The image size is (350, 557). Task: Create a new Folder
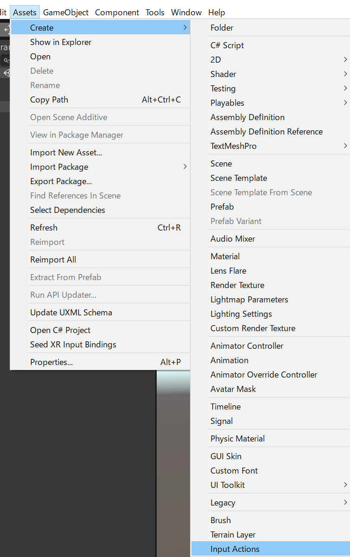tap(222, 27)
